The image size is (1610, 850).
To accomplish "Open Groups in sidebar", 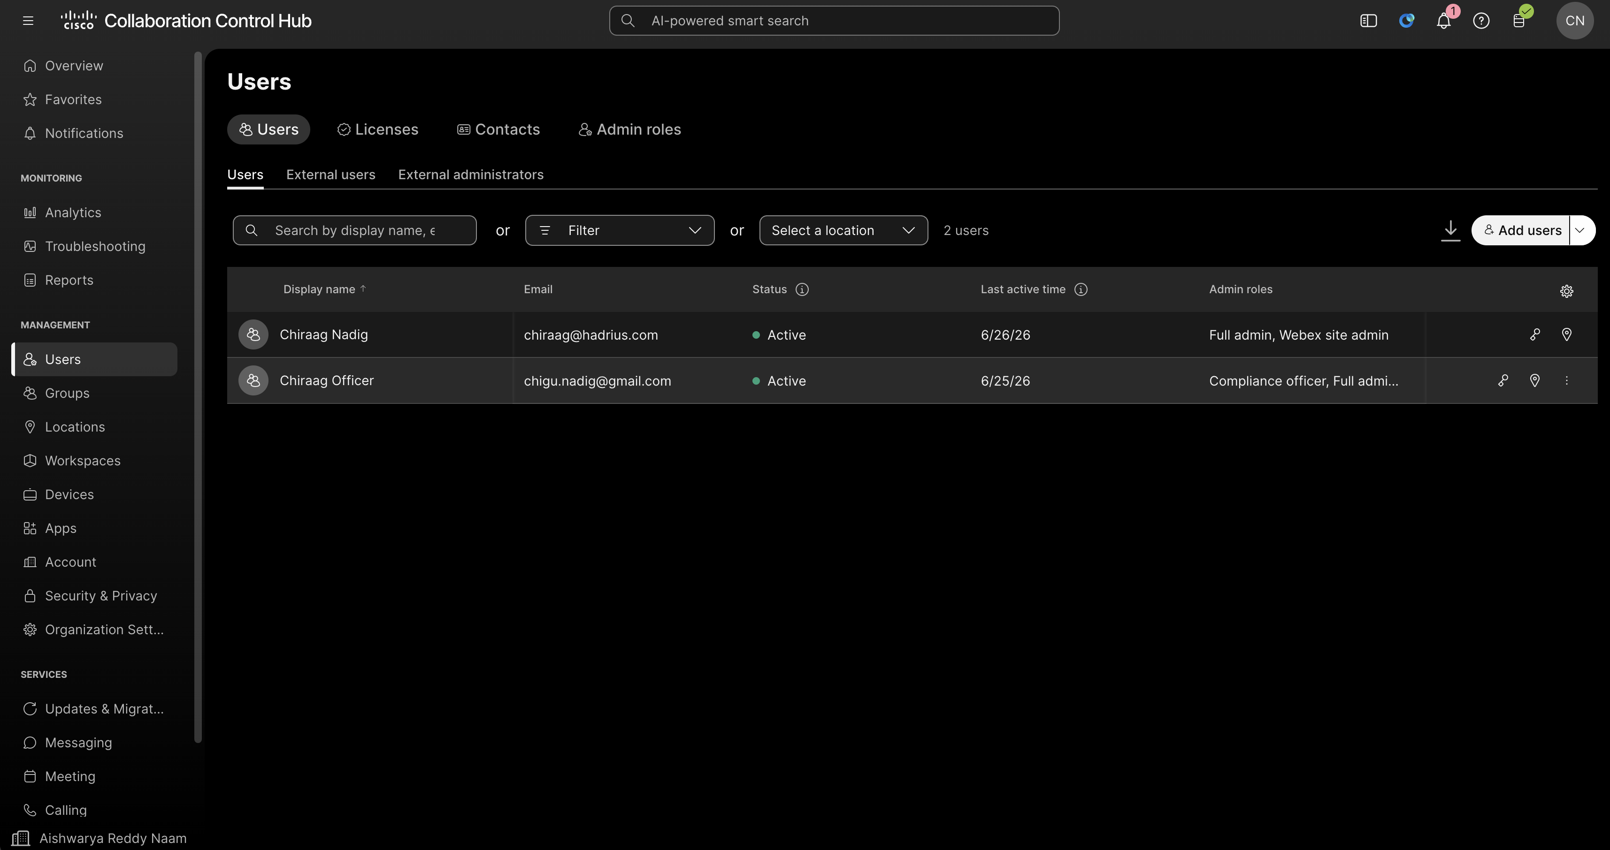I will tap(94, 393).
